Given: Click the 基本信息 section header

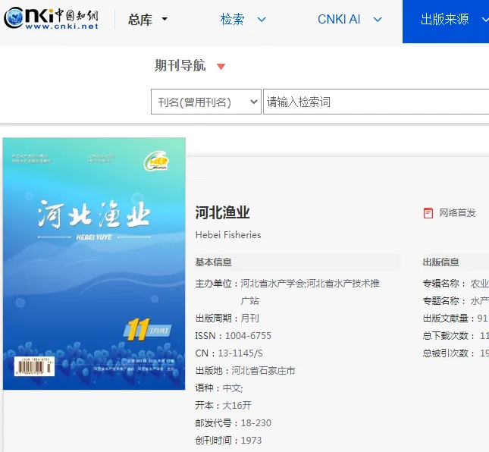Looking at the screenshot, I should pyautogui.click(x=213, y=262).
